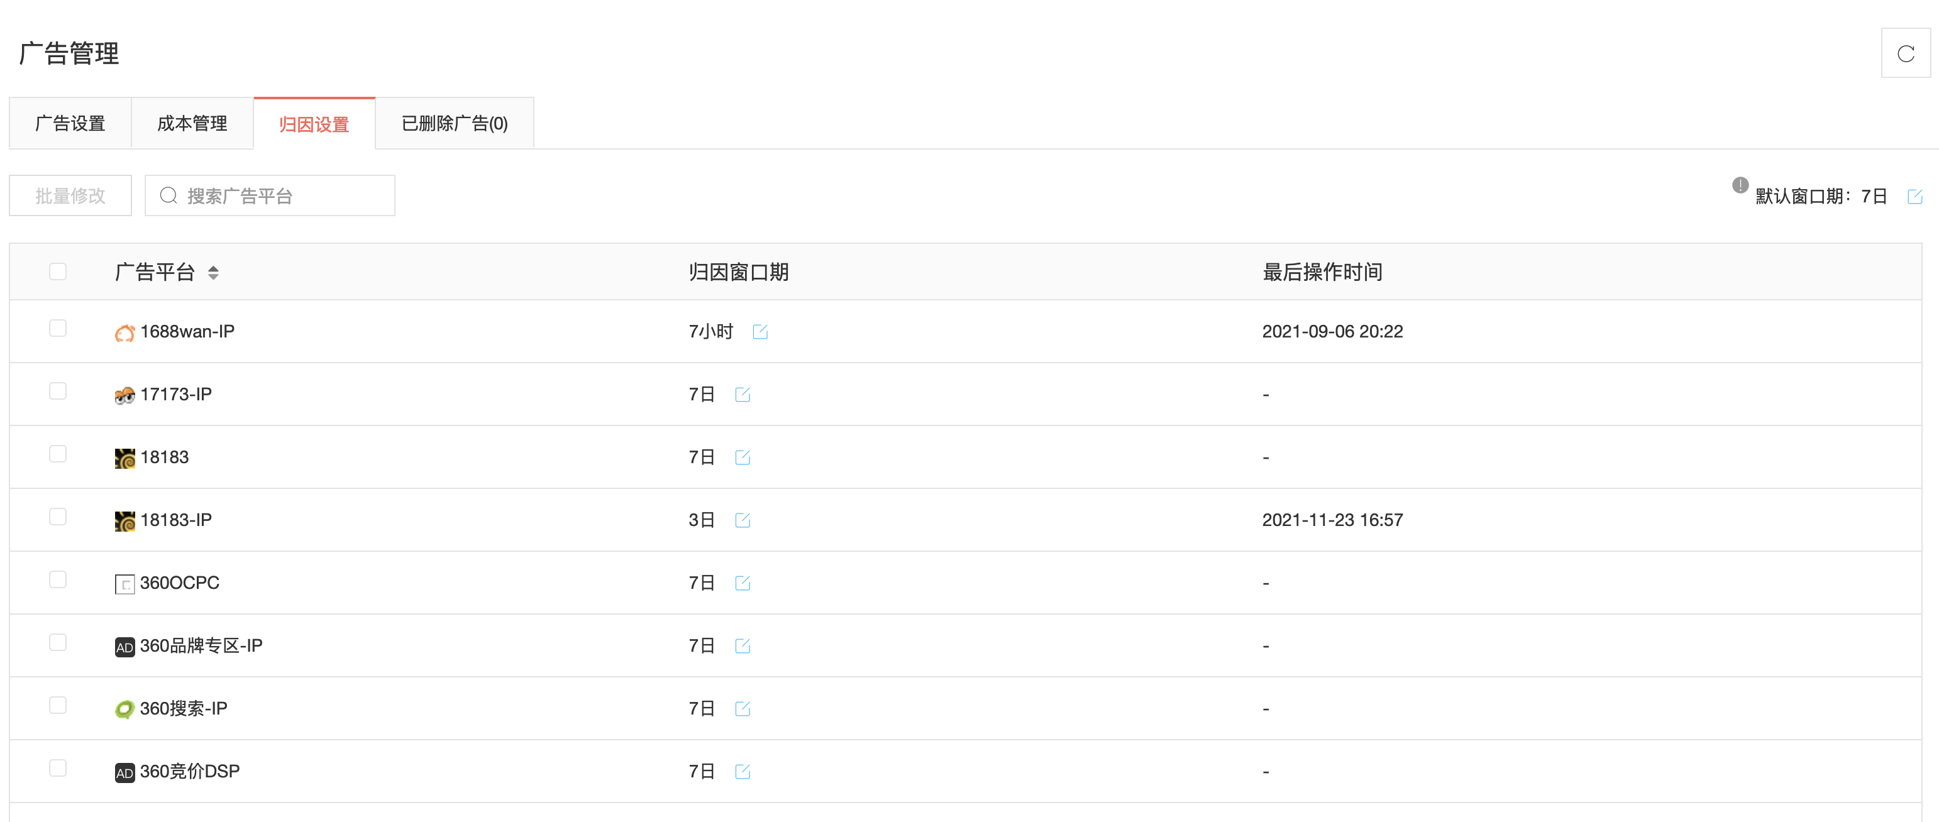Tick the select-all checkbox in header
This screenshot has width=1939, height=822.
tap(58, 271)
